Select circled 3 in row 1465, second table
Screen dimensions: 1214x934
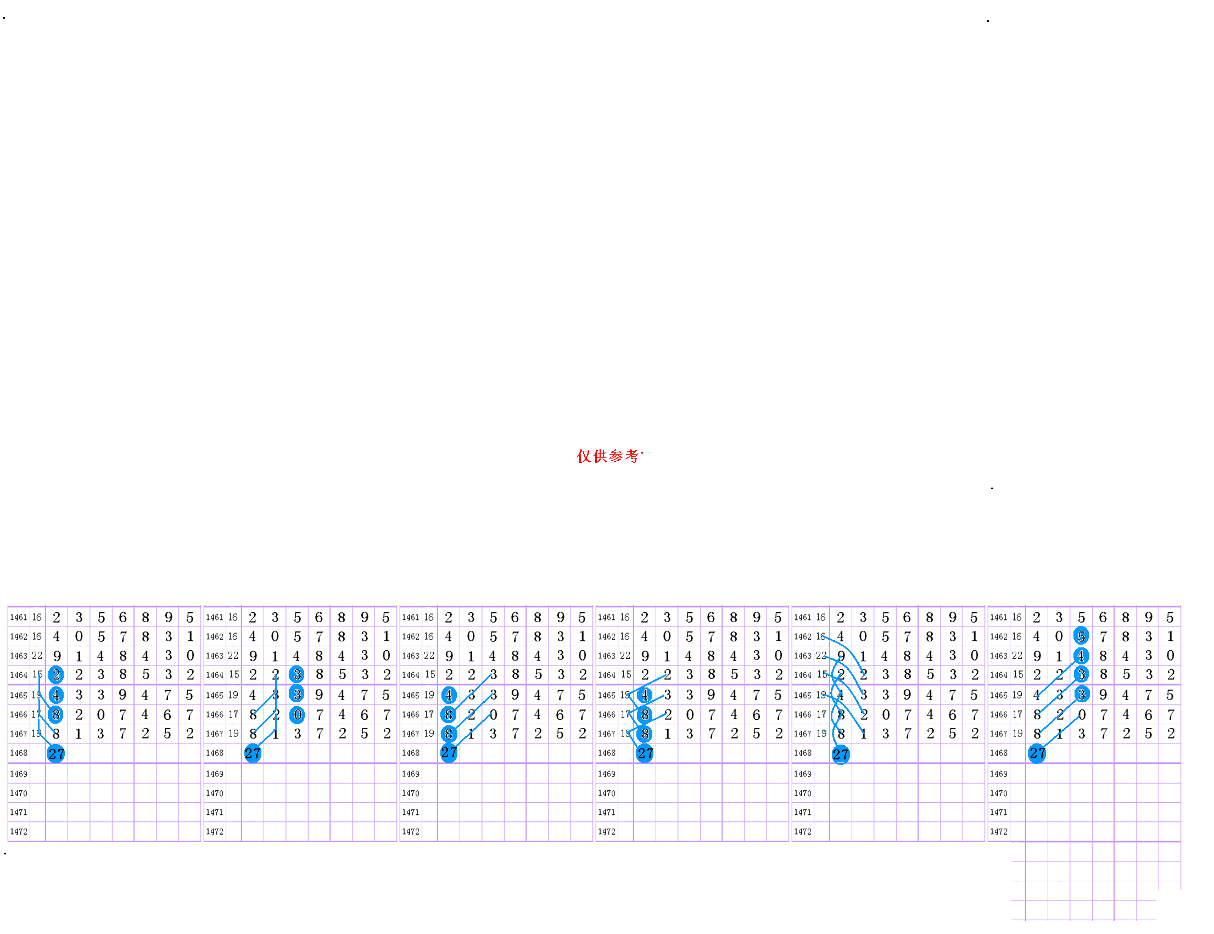click(x=297, y=695)
